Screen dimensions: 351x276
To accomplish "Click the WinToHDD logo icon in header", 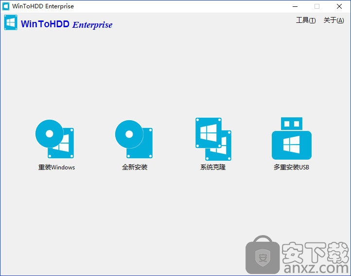I will coord(11,22).
